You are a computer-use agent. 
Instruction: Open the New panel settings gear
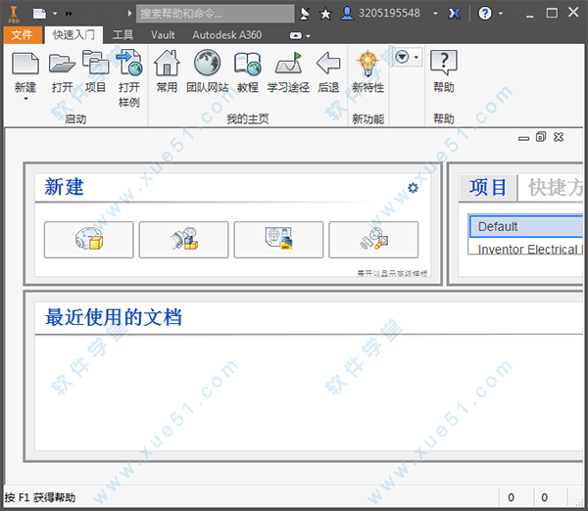413,188
